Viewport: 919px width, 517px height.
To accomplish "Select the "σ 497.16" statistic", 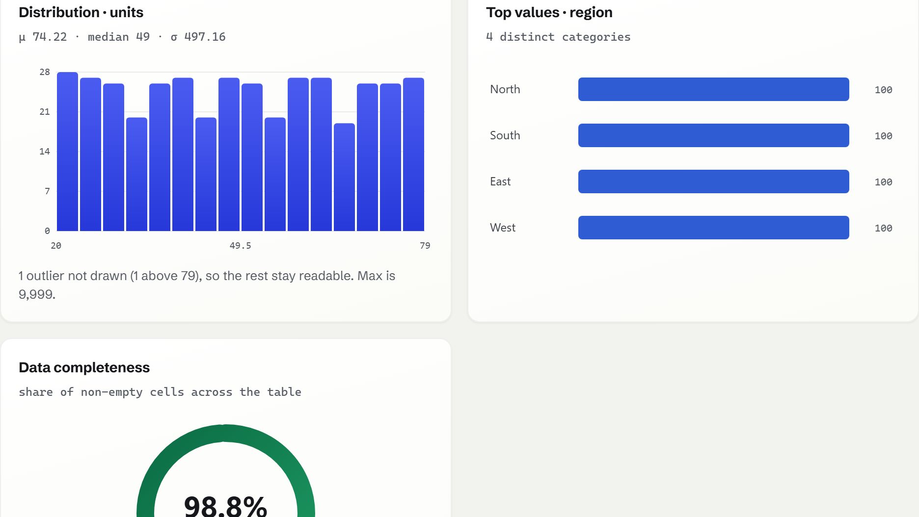I will [198, 37].
